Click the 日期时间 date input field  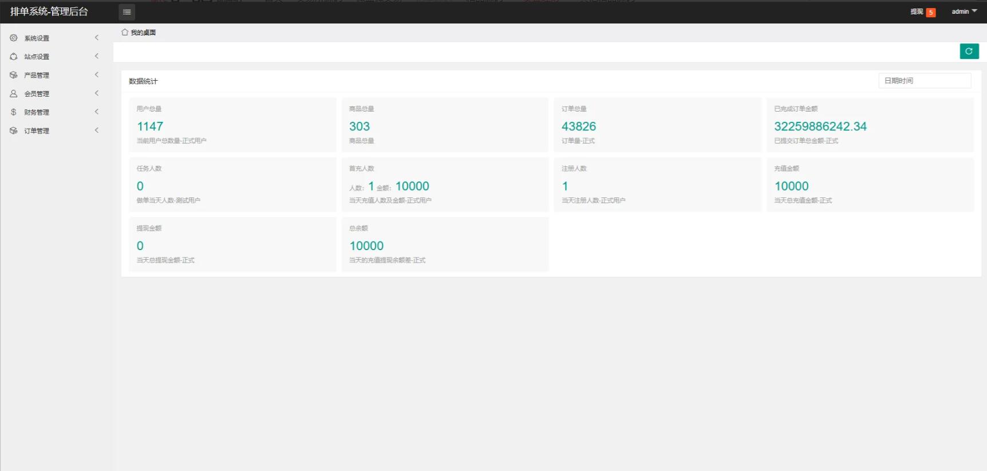click(x=924, y=81)
